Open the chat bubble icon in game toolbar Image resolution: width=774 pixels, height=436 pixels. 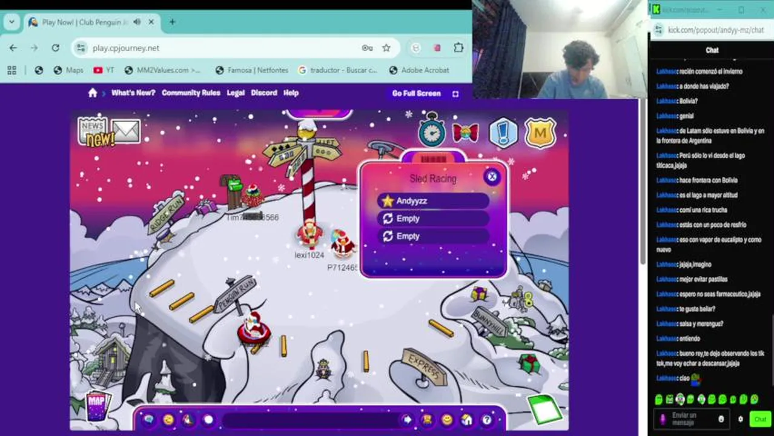(x=149, y=420)
